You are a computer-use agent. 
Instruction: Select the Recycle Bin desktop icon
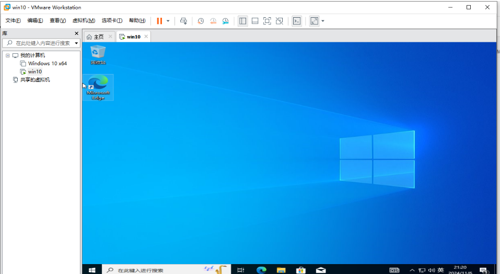(98, 55)
